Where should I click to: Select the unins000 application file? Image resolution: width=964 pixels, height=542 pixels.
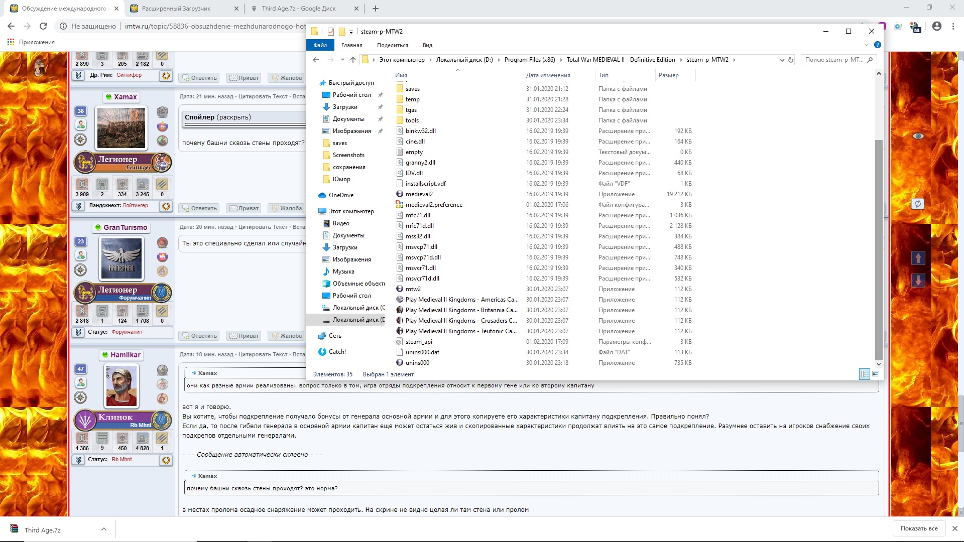(417, 363)
